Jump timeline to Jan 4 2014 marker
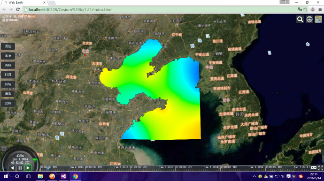The image size is (324, 181). (x=176, y=167)
